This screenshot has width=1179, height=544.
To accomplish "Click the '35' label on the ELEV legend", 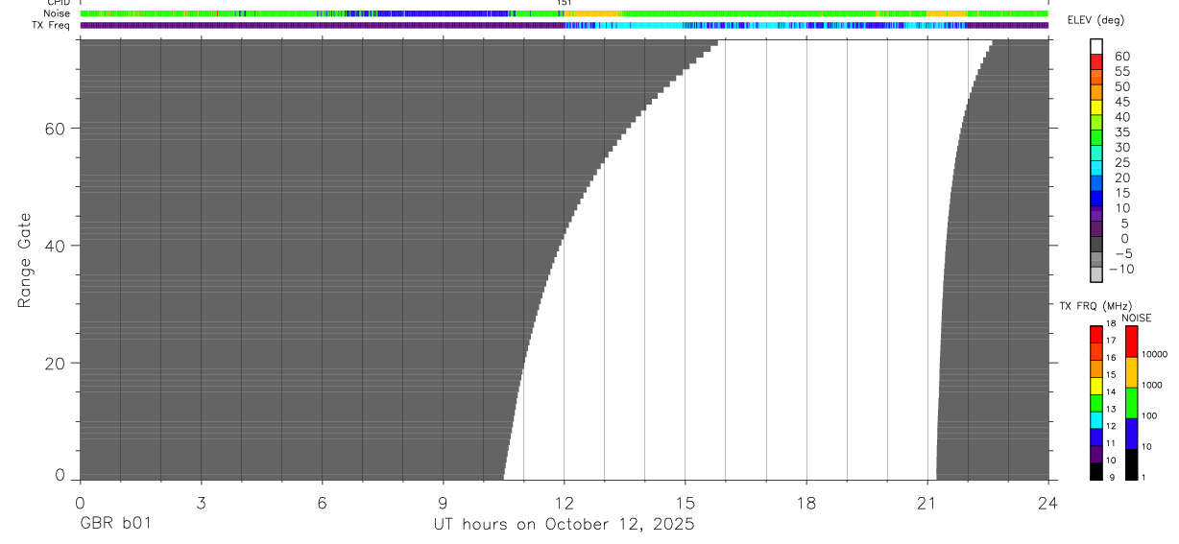I will tap(1121, 131).
